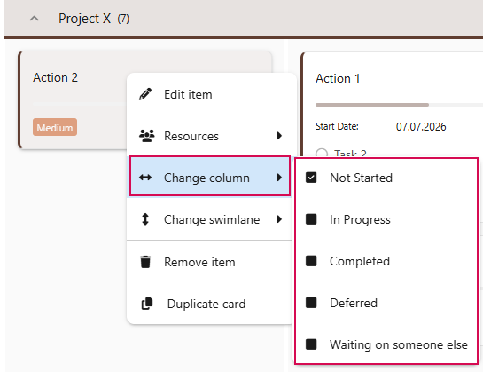Open the Change column submenu arrow

coord(279,178)
